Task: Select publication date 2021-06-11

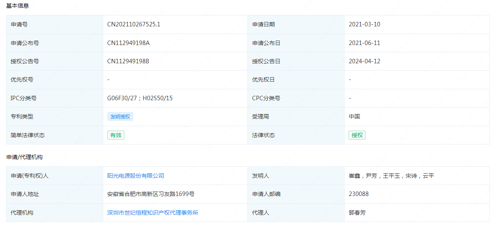Action: tap(364, 43)
